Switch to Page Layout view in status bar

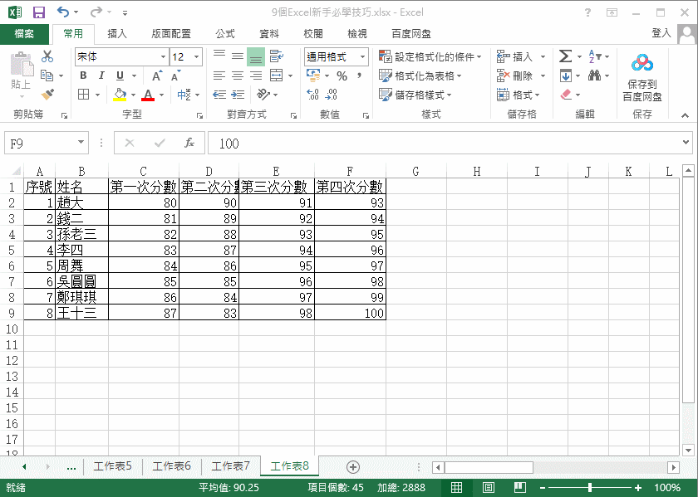(x=489, y=488)
